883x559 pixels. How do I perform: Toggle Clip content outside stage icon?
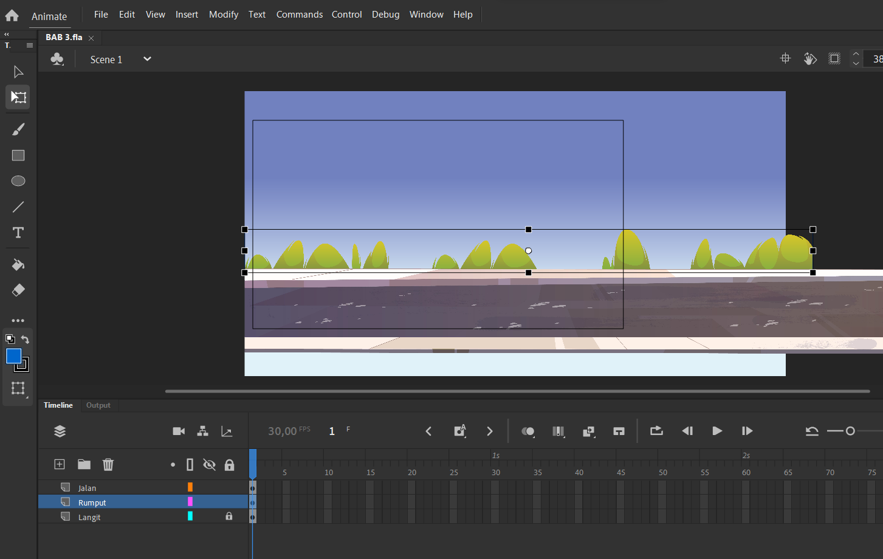click(834, 58)
